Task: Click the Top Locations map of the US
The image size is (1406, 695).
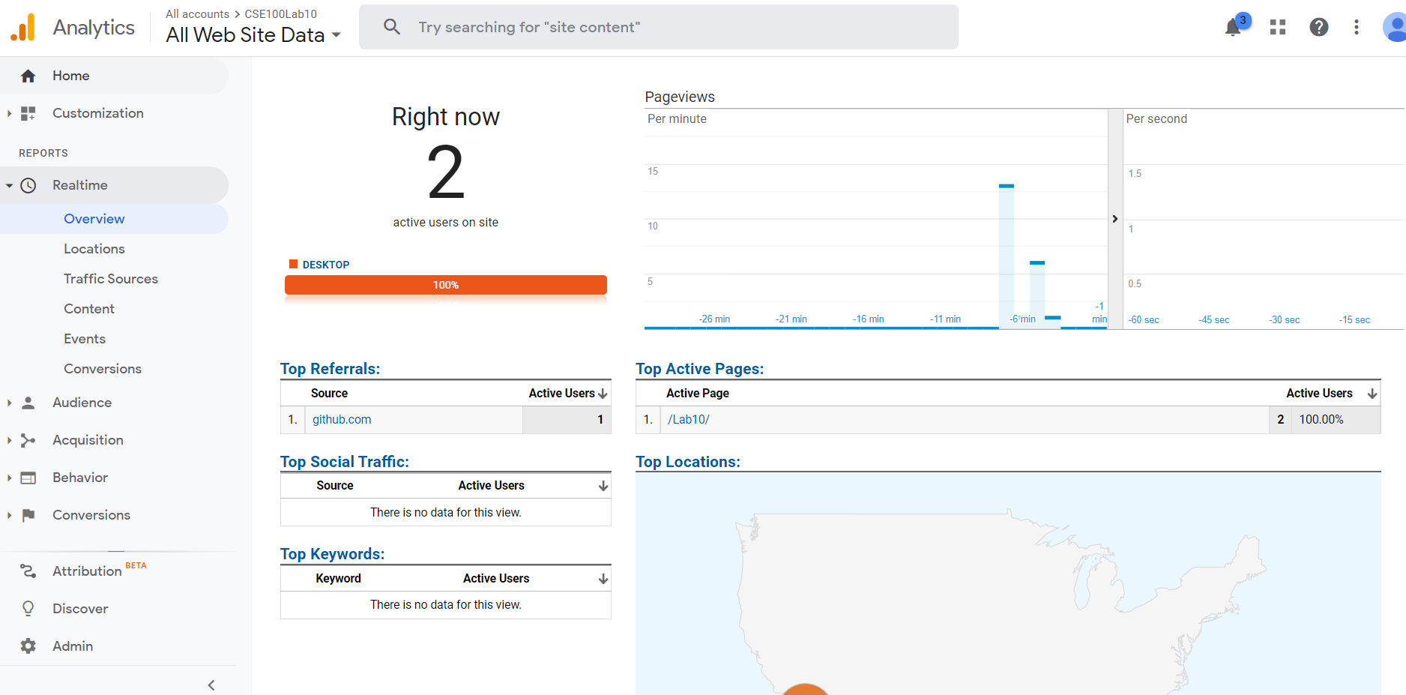Action: click(x=1008, y=584)
